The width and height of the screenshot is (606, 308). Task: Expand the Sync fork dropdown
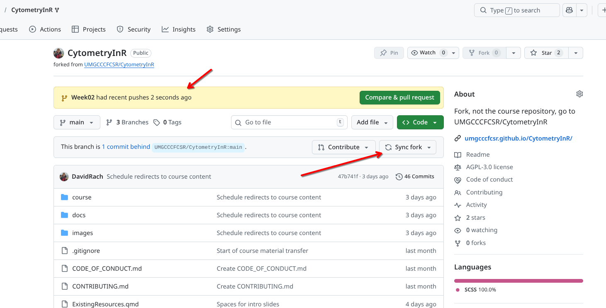click(408, 147)
